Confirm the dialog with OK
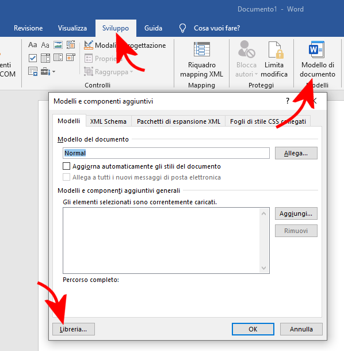The image size is (344, 351). tap(253, 329)
